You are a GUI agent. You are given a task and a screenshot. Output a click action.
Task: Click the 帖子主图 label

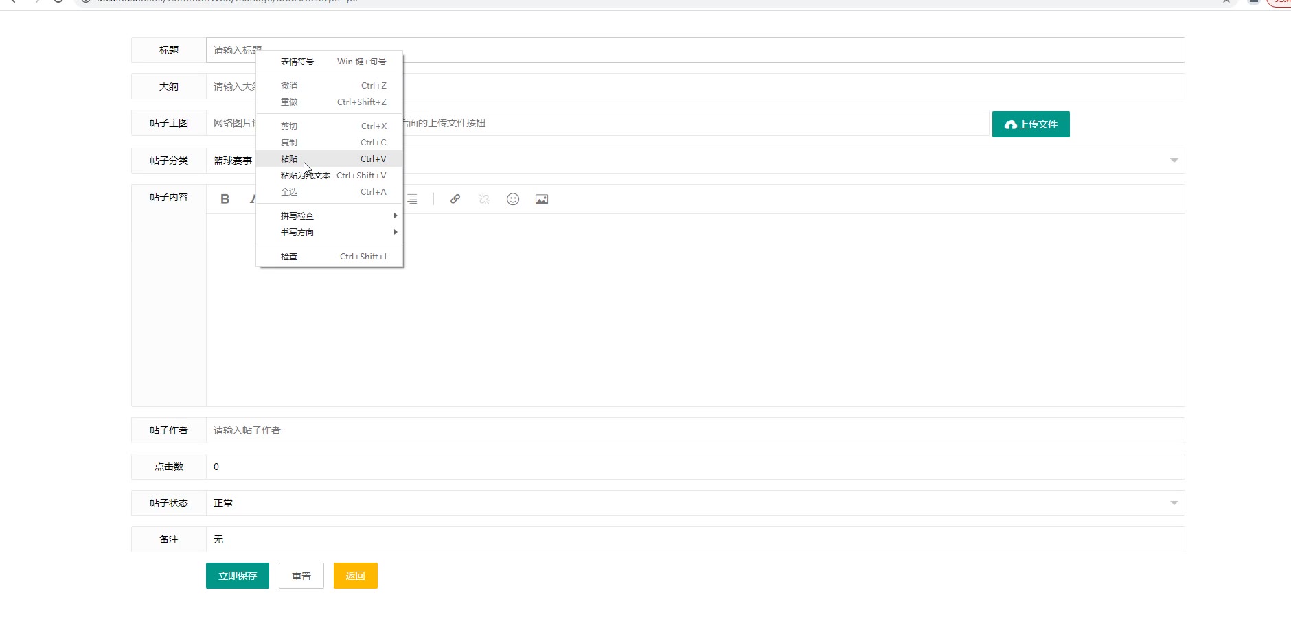coord(169,123)
